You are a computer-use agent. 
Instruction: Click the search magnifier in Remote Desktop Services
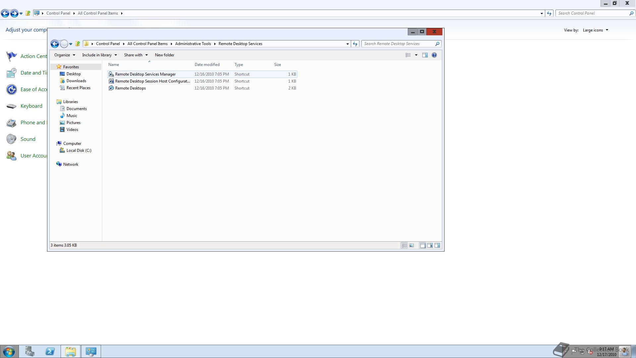coord(437,44)
